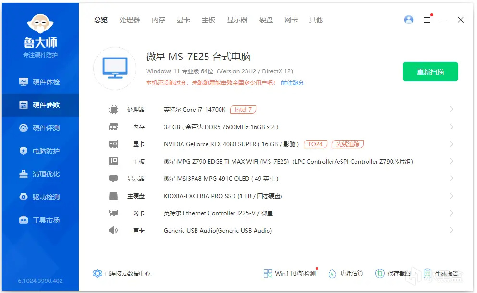Click the 已连接云数据中心 status
The image size is (477, 293).
pos(122,273)
